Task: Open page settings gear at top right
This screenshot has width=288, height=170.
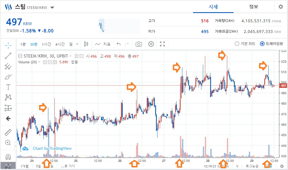Action: [281, 7]
